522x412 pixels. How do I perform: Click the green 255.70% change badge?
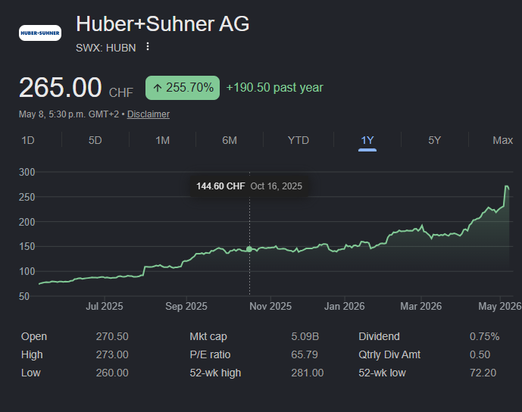(x=183, y=88)
